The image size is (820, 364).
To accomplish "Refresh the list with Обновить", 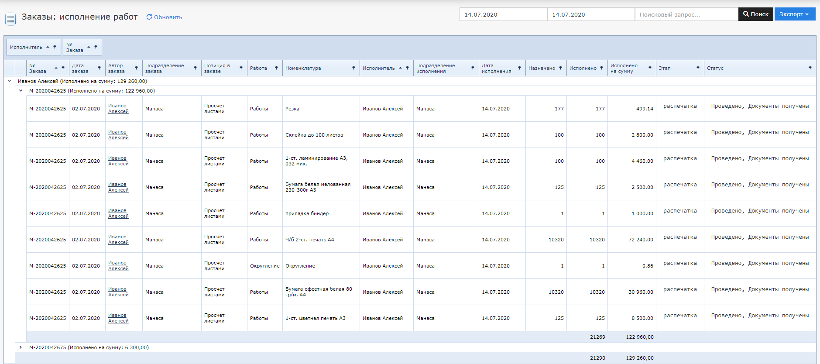I will [x=164, y=17].
